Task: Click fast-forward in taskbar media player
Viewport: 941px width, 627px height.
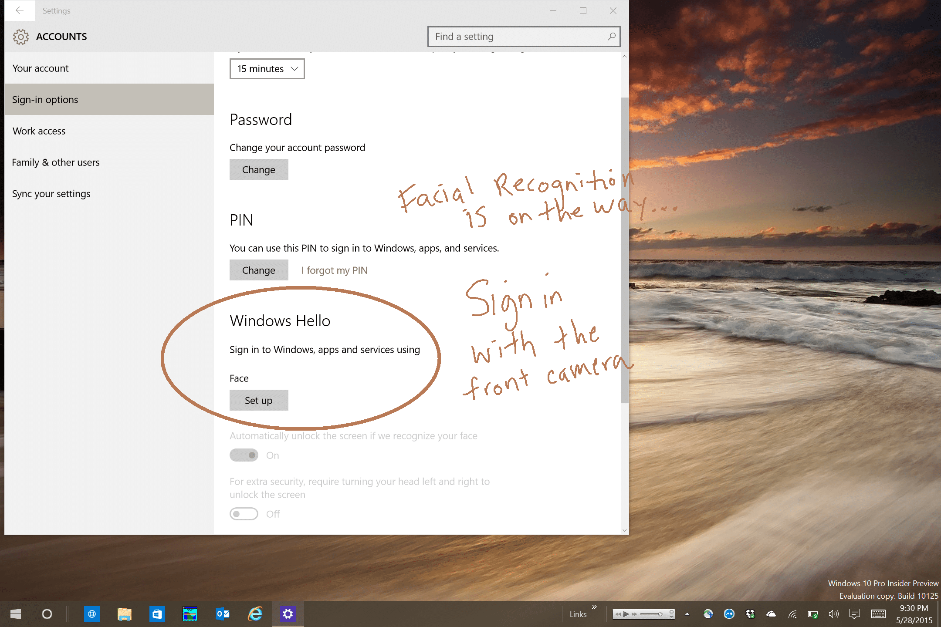Action: [x=634, y=614]
